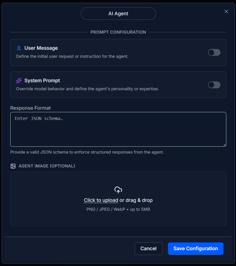Click the PNG JPEG WebP size hint
This screenshot has height=266, width=236.
point(118,209)
